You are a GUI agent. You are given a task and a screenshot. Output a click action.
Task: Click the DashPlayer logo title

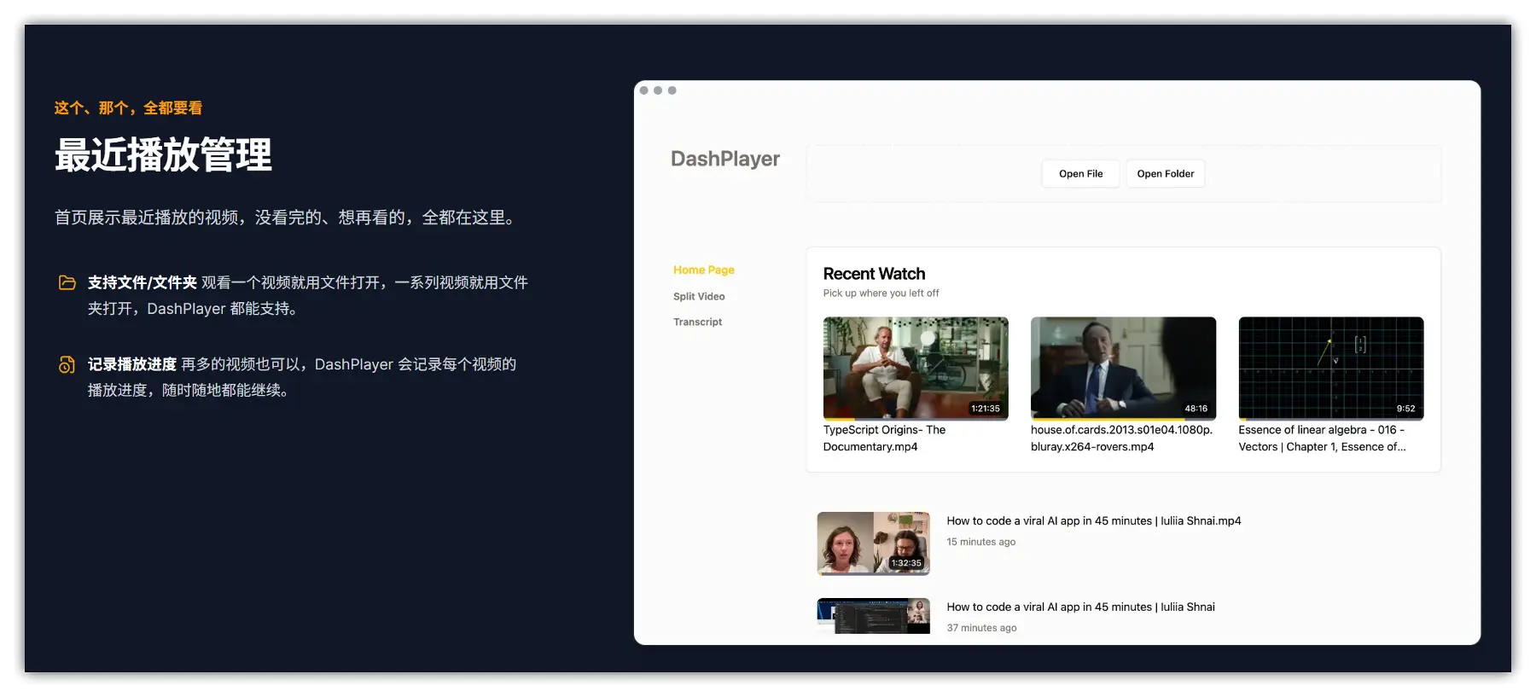pos(725,159)
